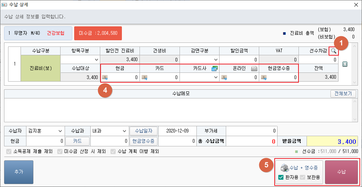The image size is (362, 187).
Task: Toggle the 보관용 checkbox
Action: click(303, 177)
